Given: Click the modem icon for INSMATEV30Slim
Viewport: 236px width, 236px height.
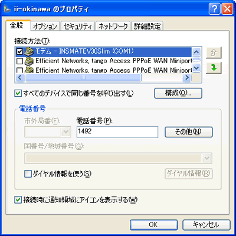Looking at the screenshot, I should [29, 51].
